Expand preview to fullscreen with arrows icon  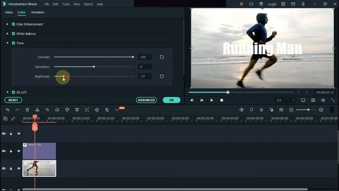[x=333, y=100]
